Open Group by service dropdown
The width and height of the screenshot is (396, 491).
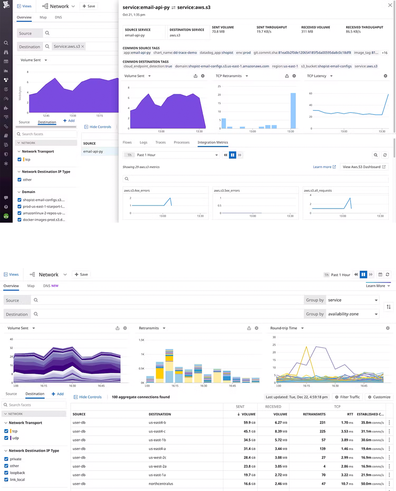point(353,300)
